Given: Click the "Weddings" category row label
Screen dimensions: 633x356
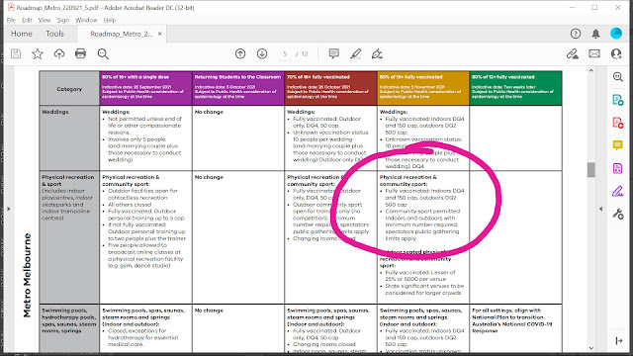Looking at the screenshot, I should [55, 112].
